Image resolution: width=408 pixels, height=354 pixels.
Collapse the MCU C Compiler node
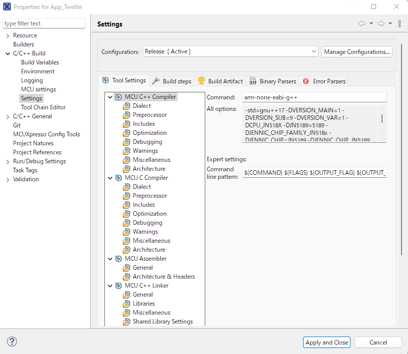tap(110, 178)
